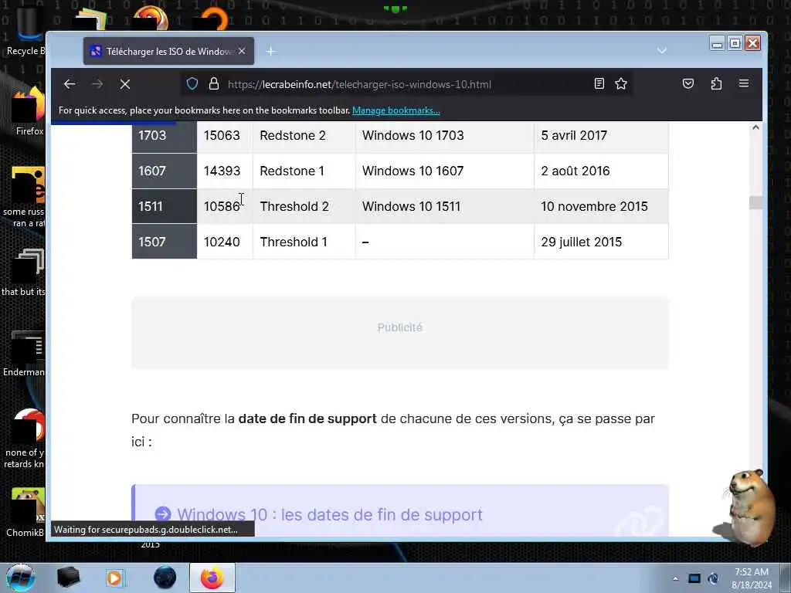This screenshot has width=791, height=593.
Task: Click the tray monitor icon
Action: (694, 578)
